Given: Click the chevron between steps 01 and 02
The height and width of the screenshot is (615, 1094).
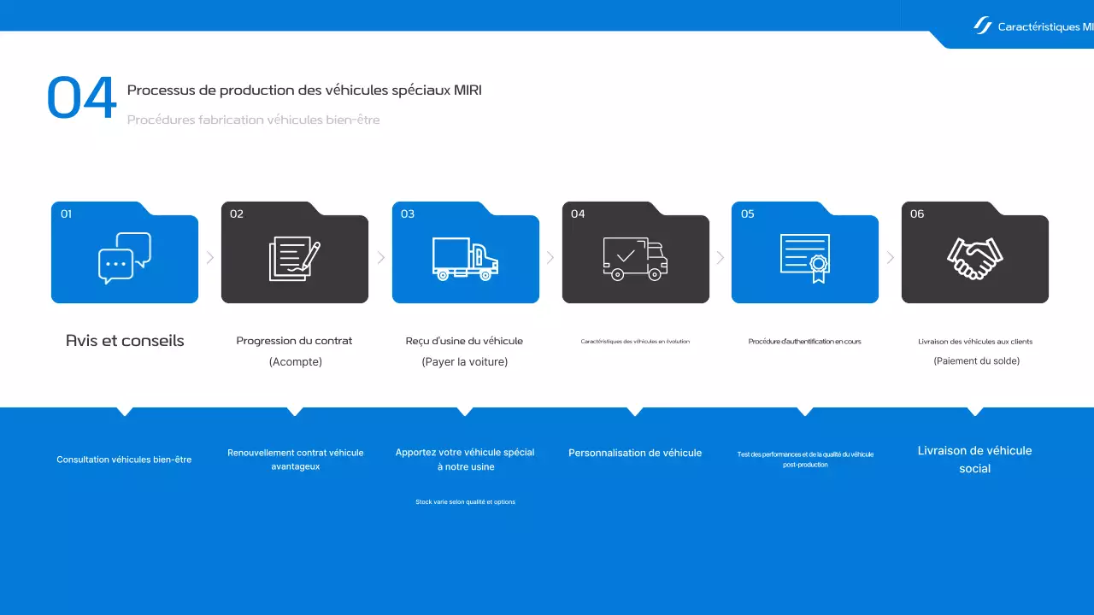Looking at the screenshot, I should click(x=210, y=257).
